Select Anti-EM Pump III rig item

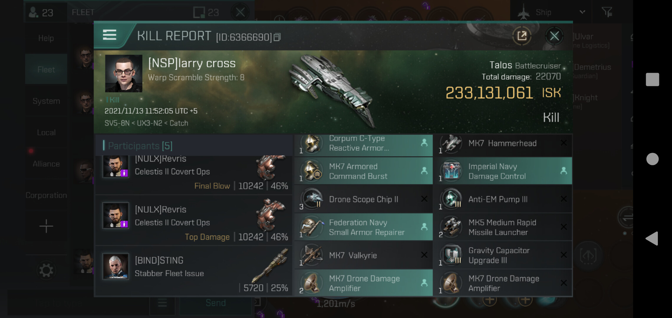click(503, 199)
